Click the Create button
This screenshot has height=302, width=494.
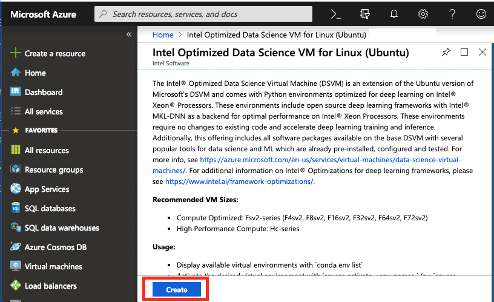click(x=176, y=289)
